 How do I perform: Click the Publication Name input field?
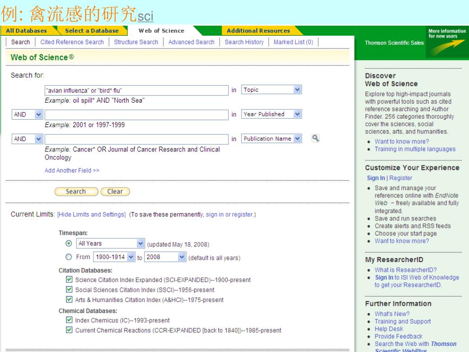136,139
